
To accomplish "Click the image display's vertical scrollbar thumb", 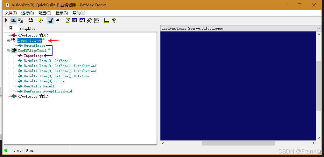I will point(319,85).
